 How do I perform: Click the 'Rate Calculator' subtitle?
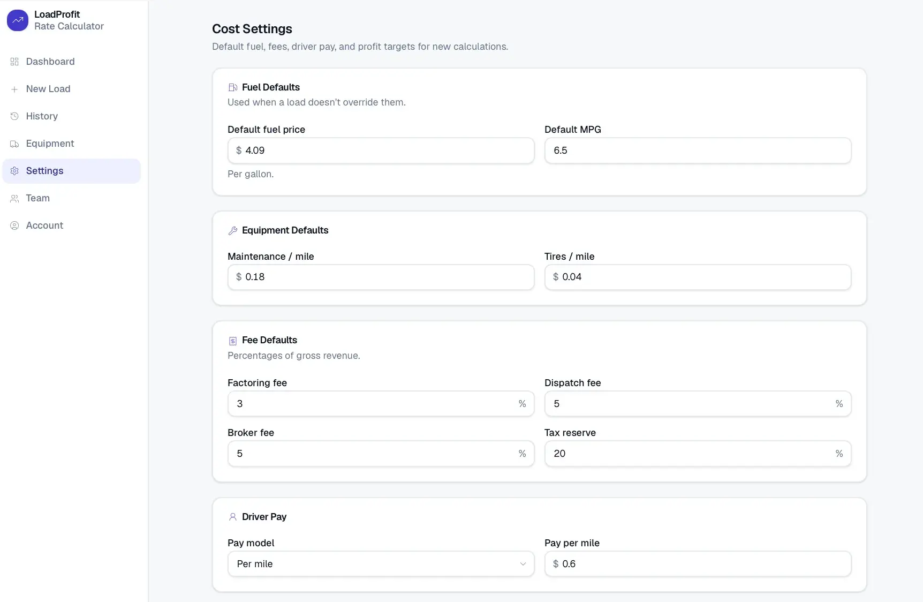click(x=69, y=26)
